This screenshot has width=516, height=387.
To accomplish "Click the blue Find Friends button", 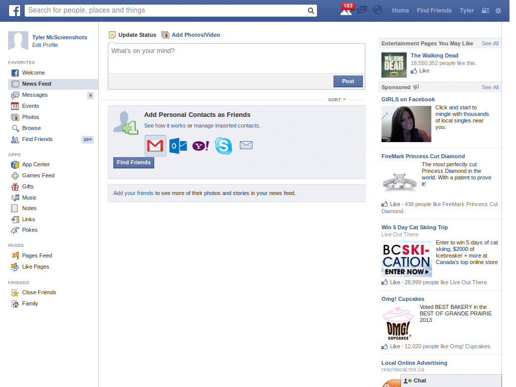I will tap(134, 163).
